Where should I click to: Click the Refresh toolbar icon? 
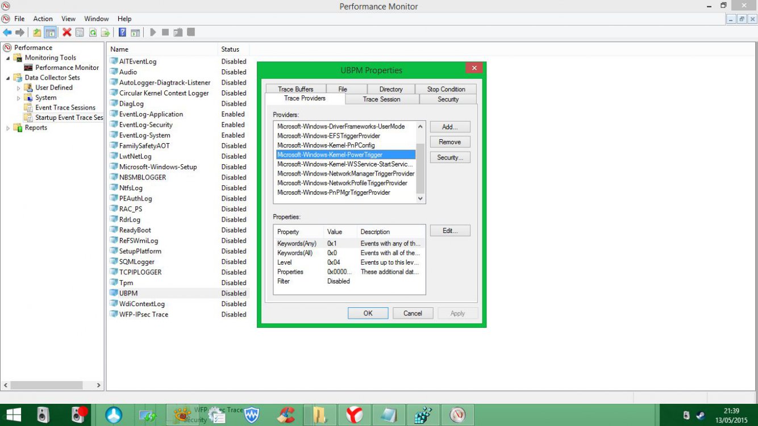click(x=93, y=32)
